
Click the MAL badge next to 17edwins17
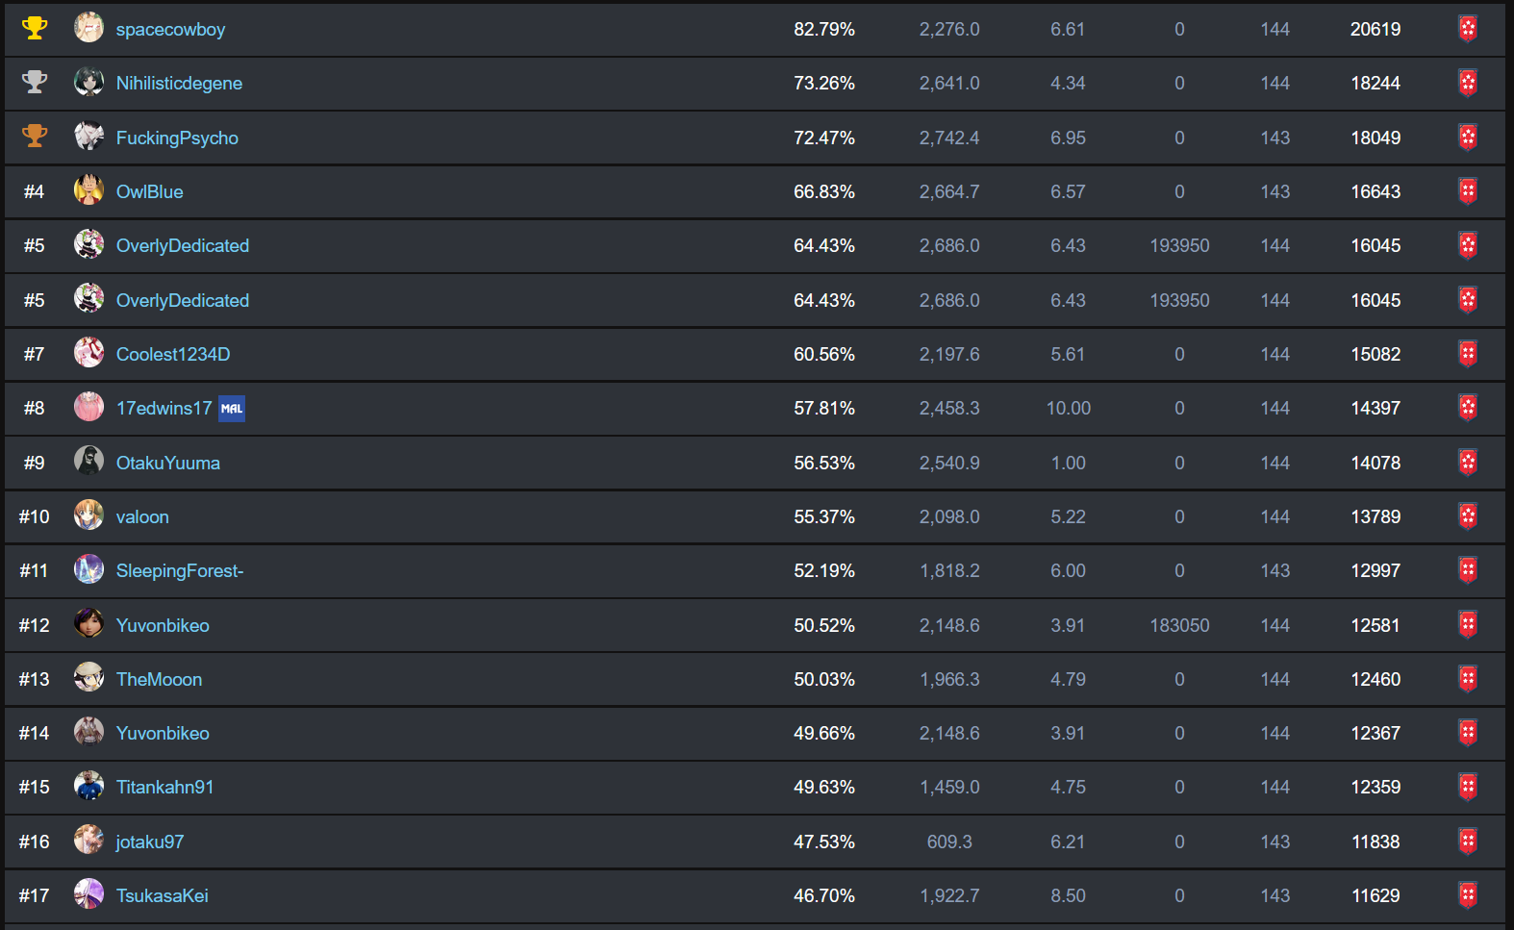232,409
